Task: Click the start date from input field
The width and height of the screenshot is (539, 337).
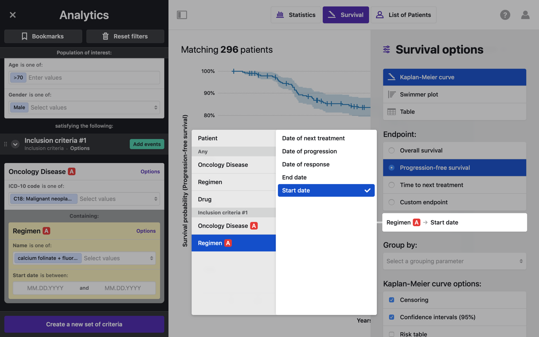Action: pos(45,288)
